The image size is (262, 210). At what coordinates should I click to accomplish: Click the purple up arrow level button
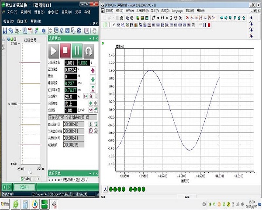pyautogui.click(x=93, y=70)
